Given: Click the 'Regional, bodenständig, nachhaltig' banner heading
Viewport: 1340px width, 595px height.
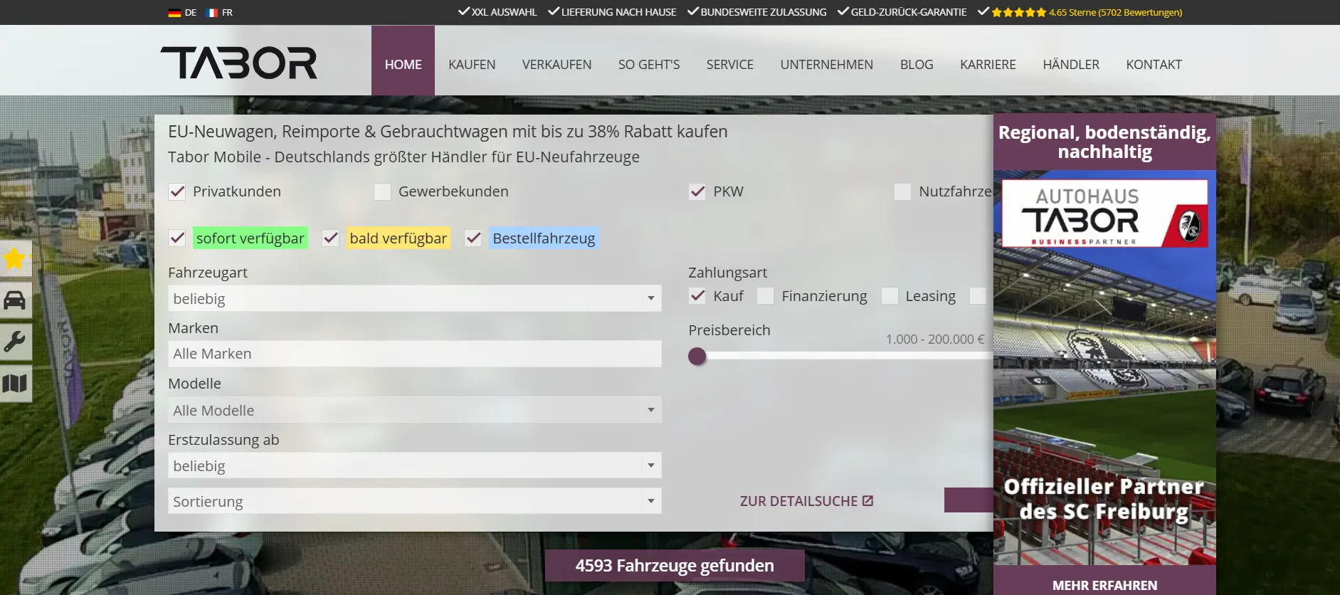Looking at the screenshot, I should point(1104,142).
